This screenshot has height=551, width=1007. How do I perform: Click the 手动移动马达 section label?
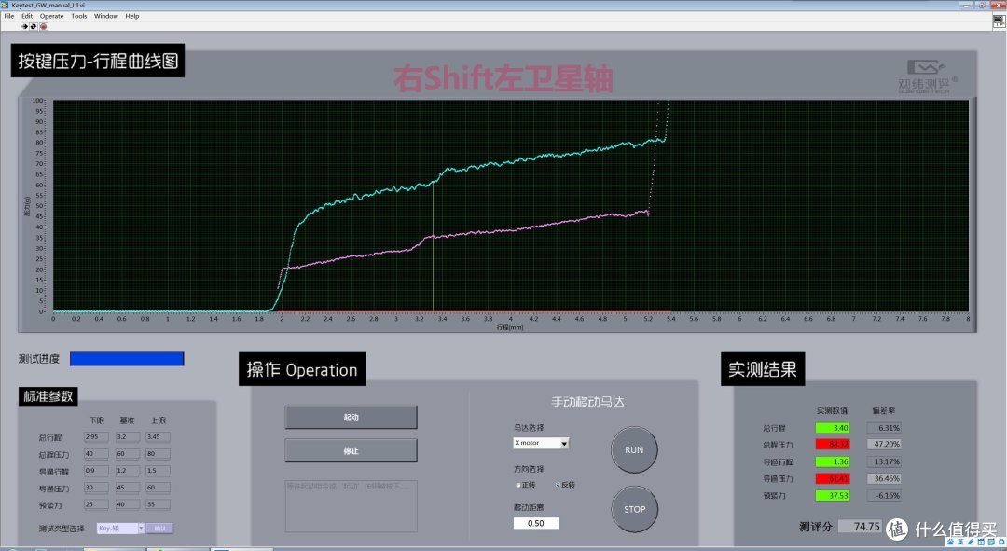point(587,403)
